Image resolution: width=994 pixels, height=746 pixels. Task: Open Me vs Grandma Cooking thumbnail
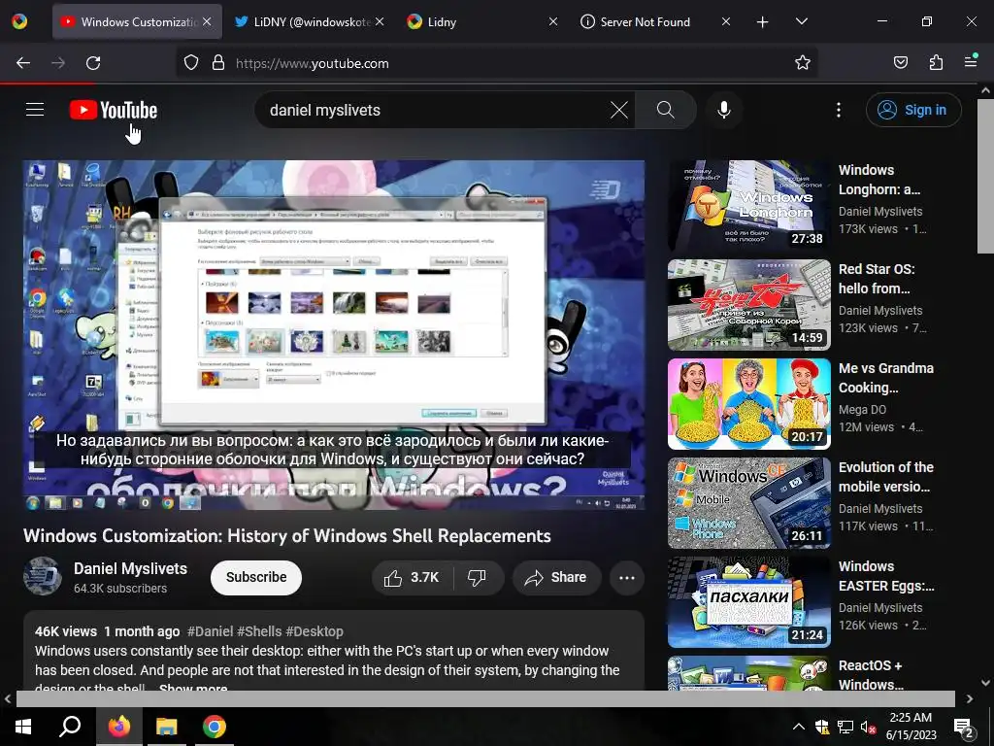748,403
